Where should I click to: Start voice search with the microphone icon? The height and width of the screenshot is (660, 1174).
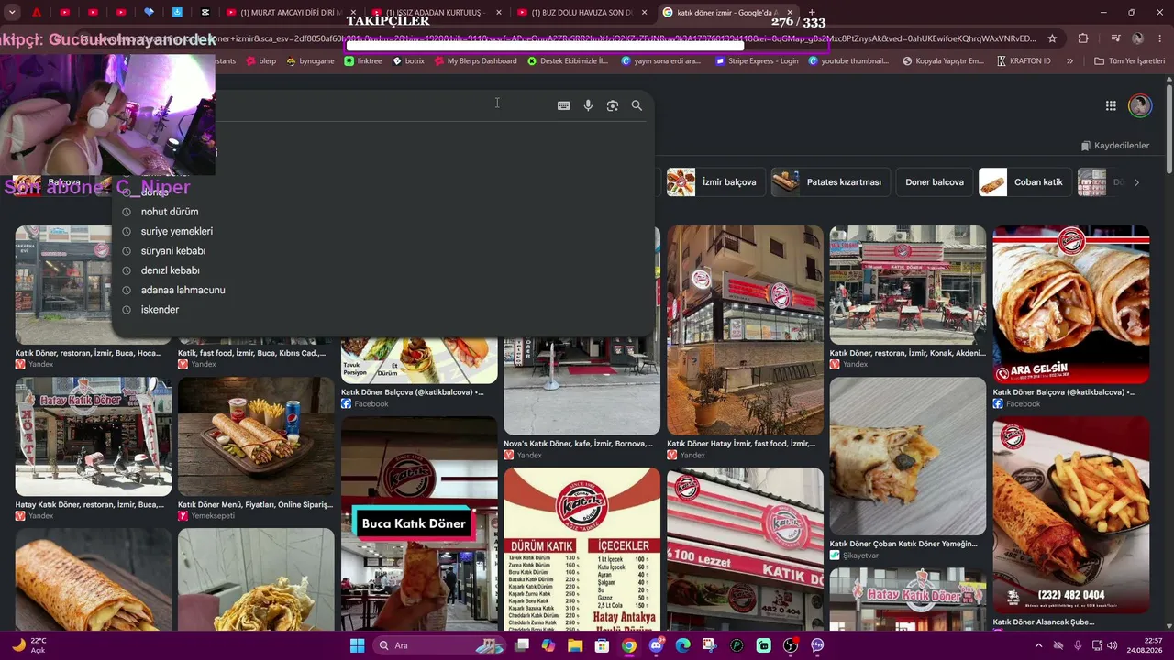[x=588, y=105]
